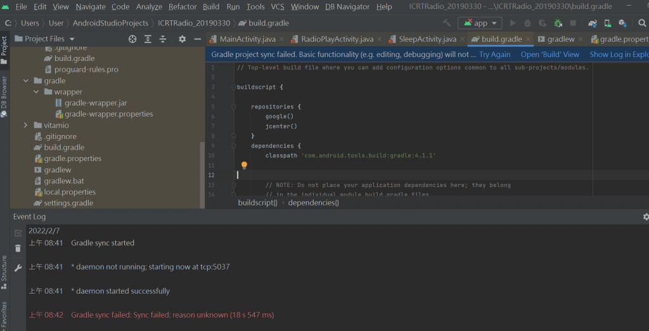The height and width of the screenshot is (331, 649).
Task: Click the AndroidStudioProjects path breadcrumb
Action: [110, 23]
